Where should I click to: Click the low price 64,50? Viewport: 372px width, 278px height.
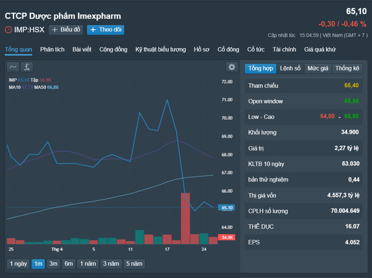pyautogui.click(x=327, y=116)
